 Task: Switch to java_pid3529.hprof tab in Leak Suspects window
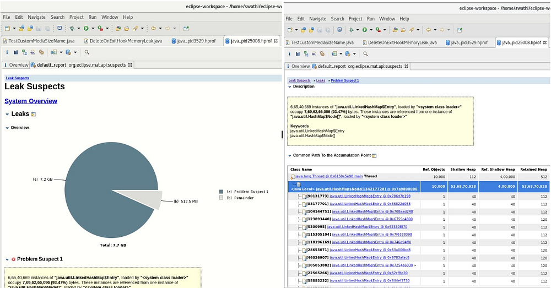(193, 41)
